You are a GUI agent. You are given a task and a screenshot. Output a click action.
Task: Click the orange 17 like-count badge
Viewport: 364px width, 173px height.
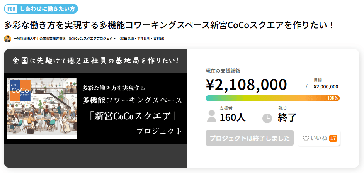[x=333, y=138]
